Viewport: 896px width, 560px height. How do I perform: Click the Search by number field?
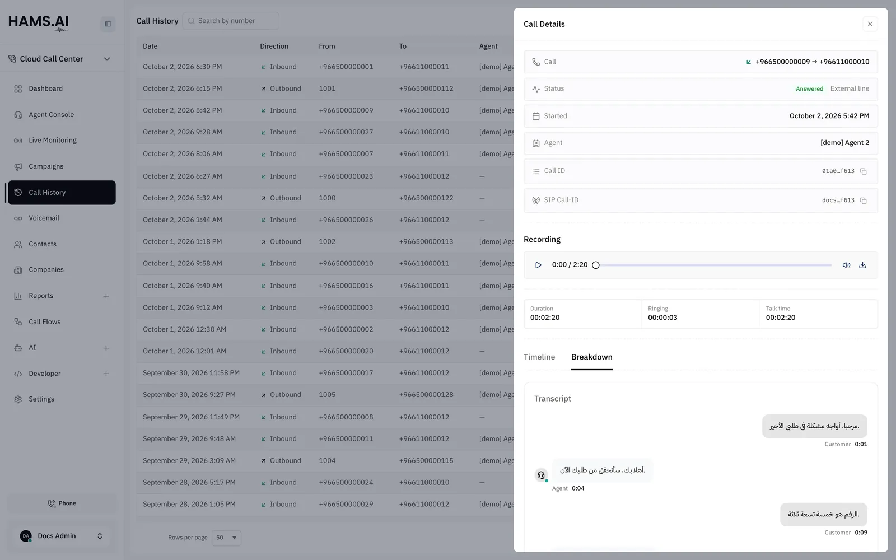[231, 21]
